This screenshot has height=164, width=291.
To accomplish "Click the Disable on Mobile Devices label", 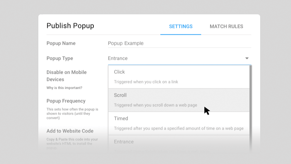I will (x=67, y=76).
